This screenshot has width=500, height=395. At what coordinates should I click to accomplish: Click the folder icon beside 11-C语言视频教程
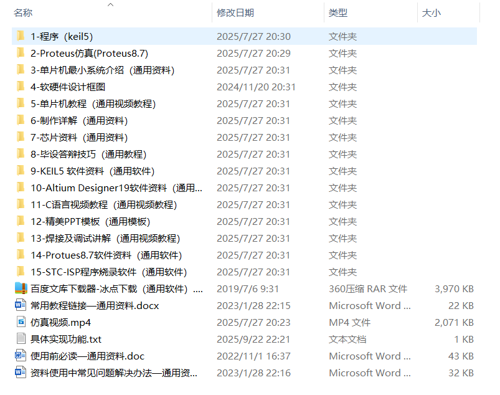[21, 204]
